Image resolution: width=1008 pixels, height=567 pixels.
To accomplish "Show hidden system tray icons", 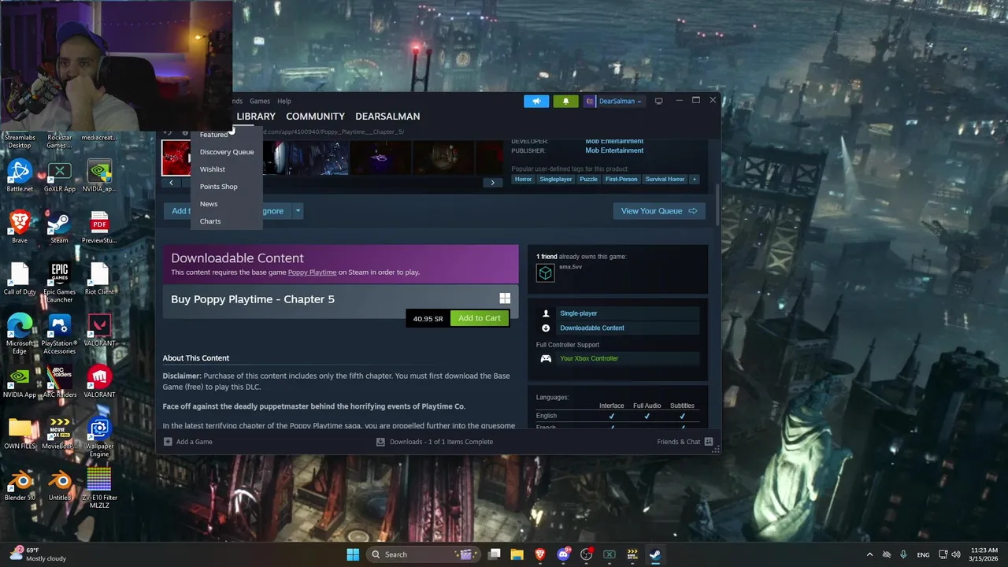I will coord(869,554).
